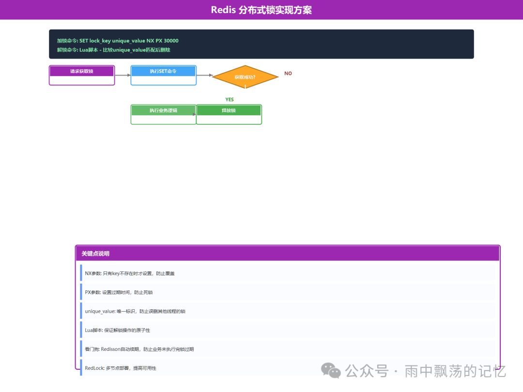Click the blue bar beside RedLock entry

pyautogui.click(x=81, y=368)
